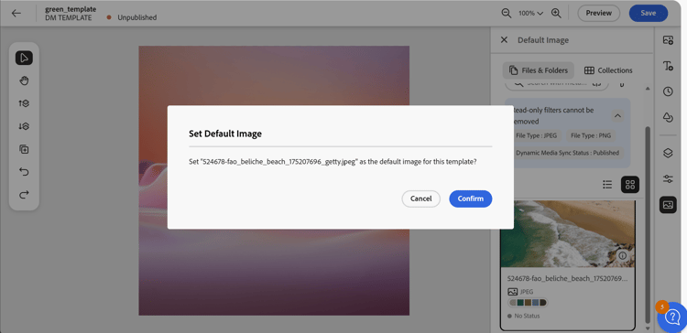Click the scrollbar down arrow
The width and height of the screenshot is (687, 333).
coord(648,328)
